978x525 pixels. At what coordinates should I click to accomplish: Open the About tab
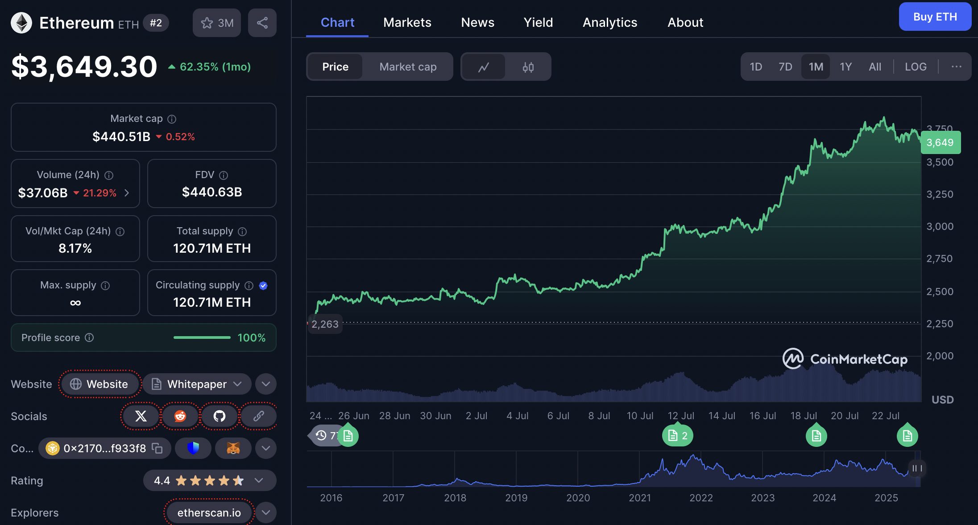(x=685, y=22)
